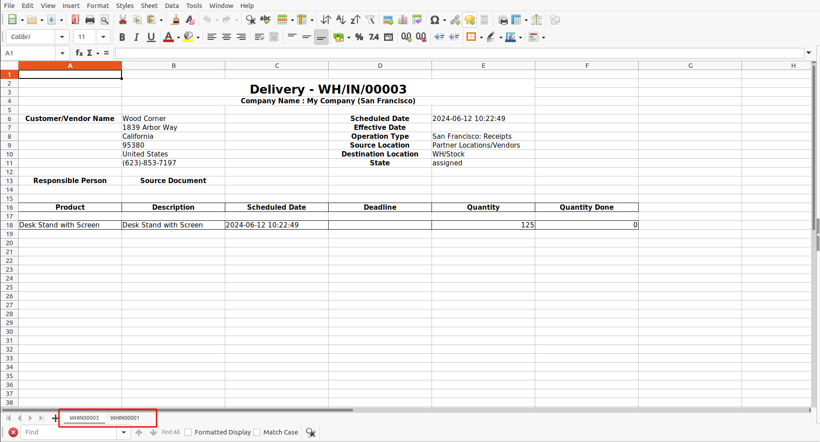The height and width of the screenshot is (442, 820).
Task: Expand the Name Box dropdown arrow
Action: (63, 53)
